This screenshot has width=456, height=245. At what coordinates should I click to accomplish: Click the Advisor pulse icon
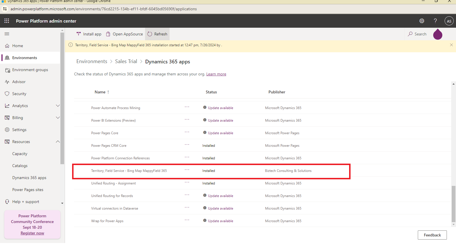(7, 82)
